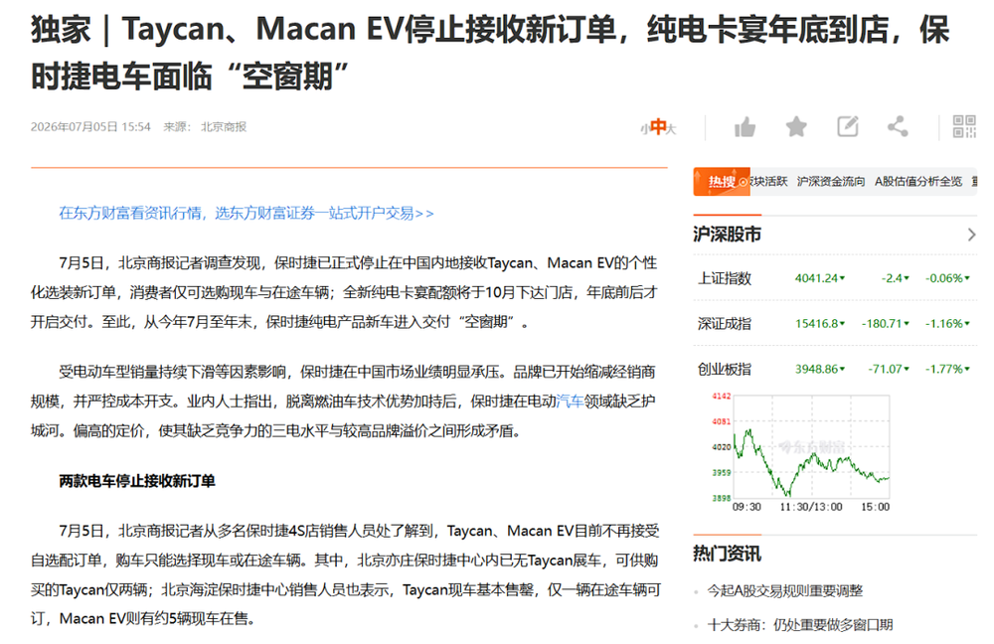Screen dimensions: 994x644
Task: Open 深证成指 quote
Action: coord(725,324)
